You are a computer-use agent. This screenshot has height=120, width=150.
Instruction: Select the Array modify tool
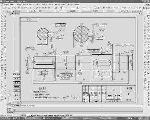tap(5, 26)
